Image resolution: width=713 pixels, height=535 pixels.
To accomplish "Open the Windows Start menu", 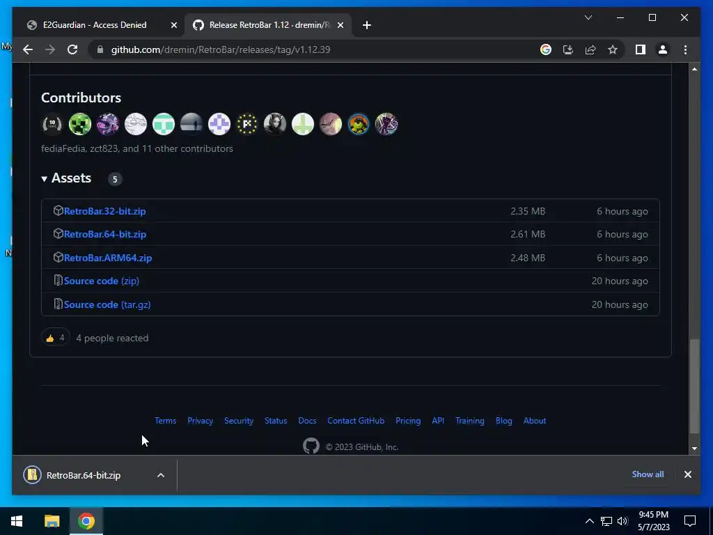I will [x=17, y=521].
